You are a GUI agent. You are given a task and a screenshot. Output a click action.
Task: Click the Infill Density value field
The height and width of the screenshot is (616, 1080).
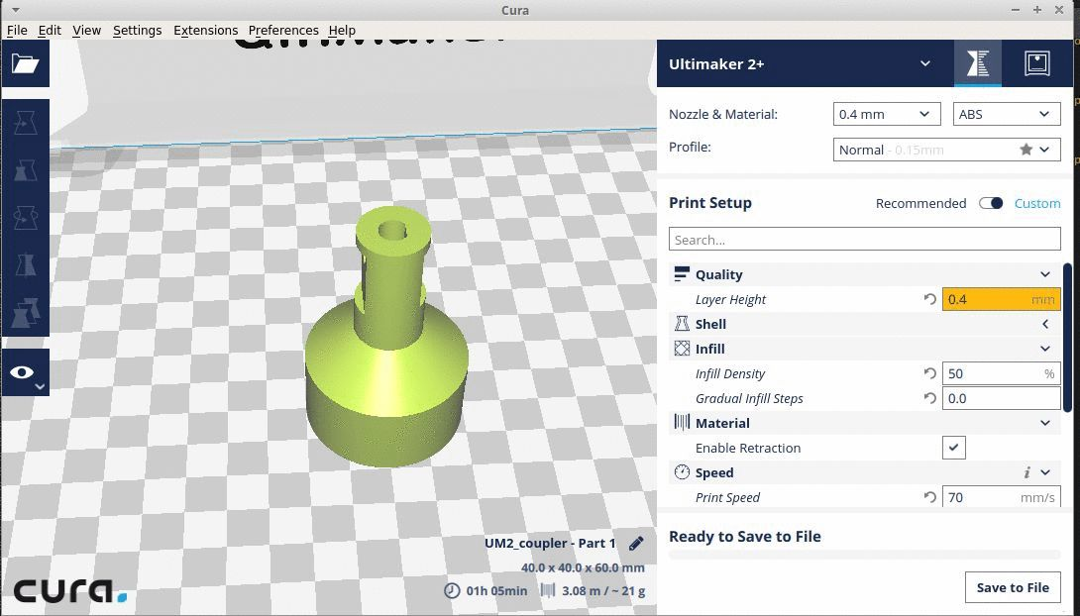[1001, 373]
